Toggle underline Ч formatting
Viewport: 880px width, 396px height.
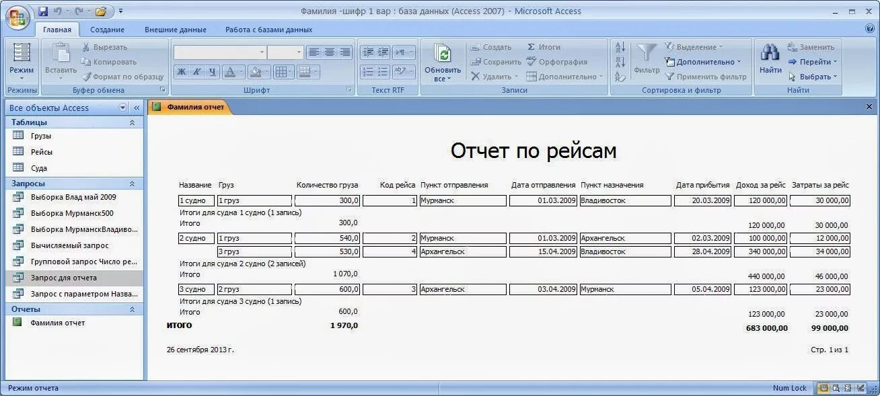(x=213, y=72)
